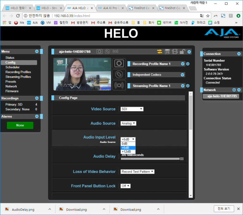Collapse the Network panel chevron
243x215 pixels.
click(x=239, y=90)
